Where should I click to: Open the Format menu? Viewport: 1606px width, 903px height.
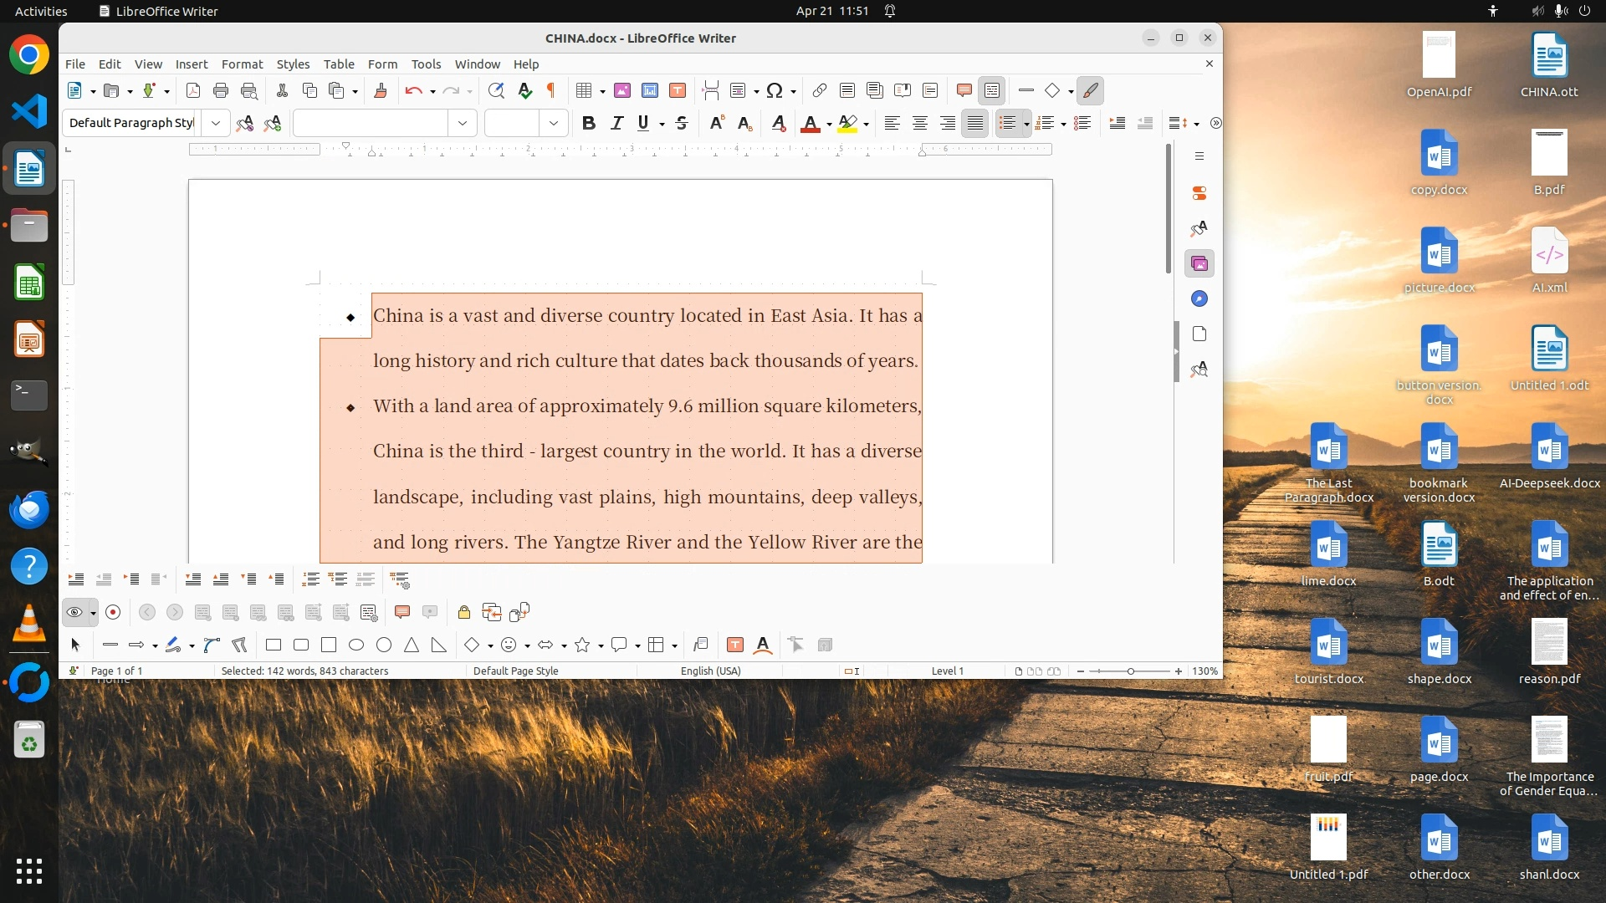click(242, 64)
